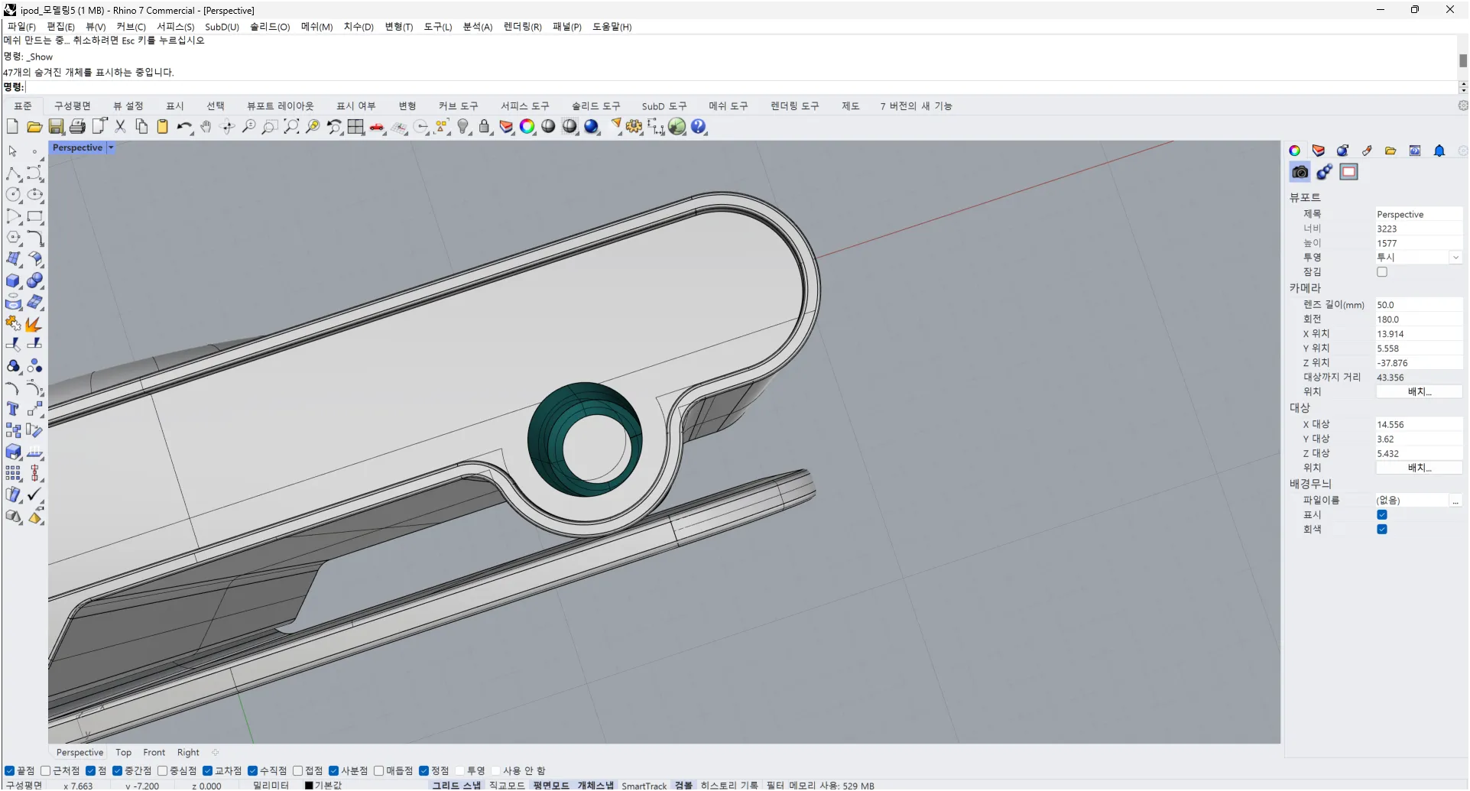
Task: Select the Box solid tool in left toolbar
Action: coord(14,281)
